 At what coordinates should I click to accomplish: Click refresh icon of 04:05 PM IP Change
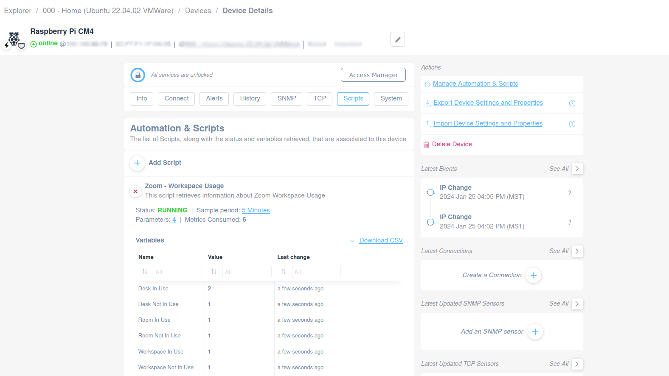coord(430,192)
